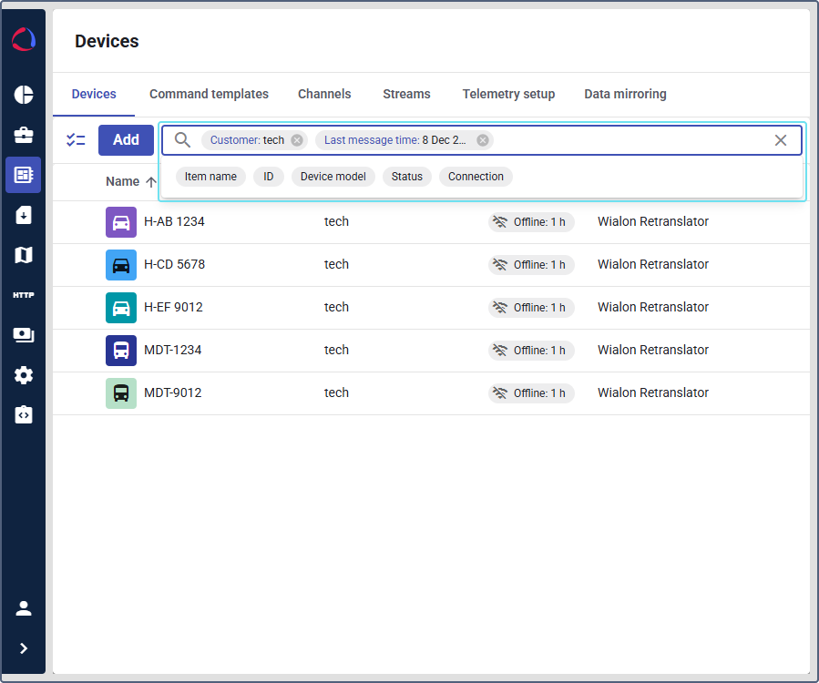Click the green bus icon for MDT-9012

coord(121,393)
